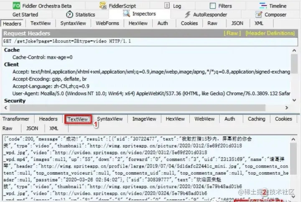Select the request Raw inspector tab
Screen dimensions: 301x202
coord(212,23)
